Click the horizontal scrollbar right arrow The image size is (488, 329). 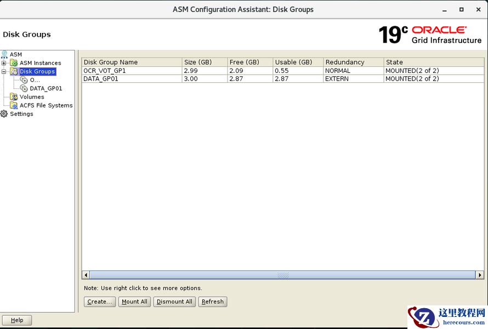(480, 275)
